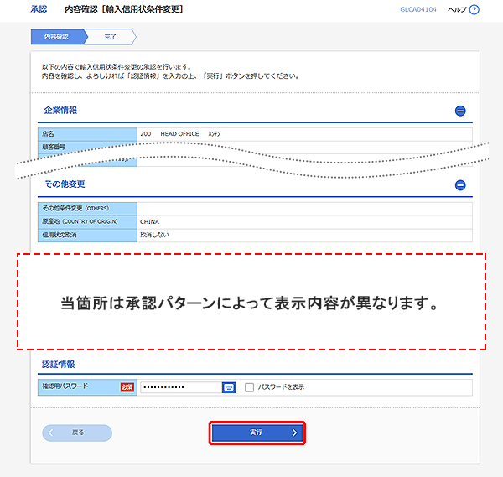Click the 承認 header label
Image resolution: width=503 pixels, height=477 pixels.
(39, 9)
